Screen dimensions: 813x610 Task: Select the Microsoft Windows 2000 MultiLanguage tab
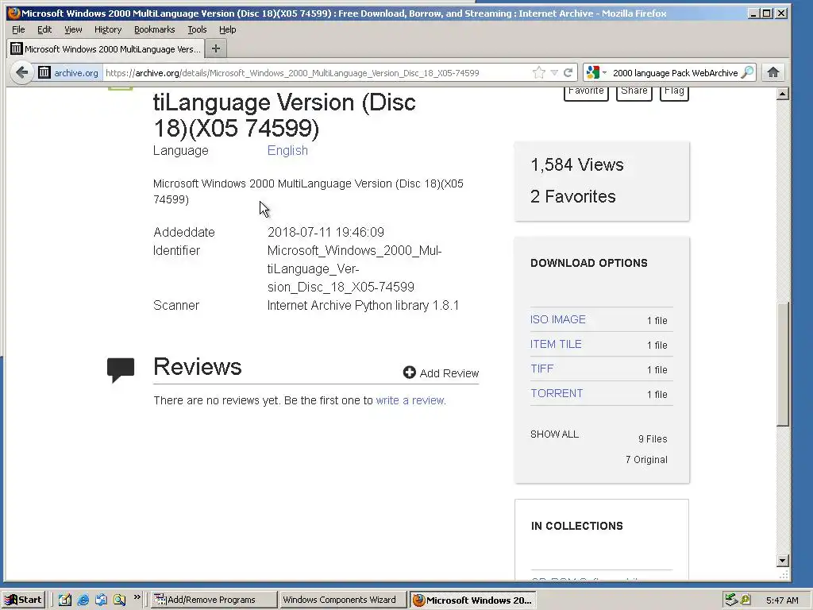click(x=106, y=48)
